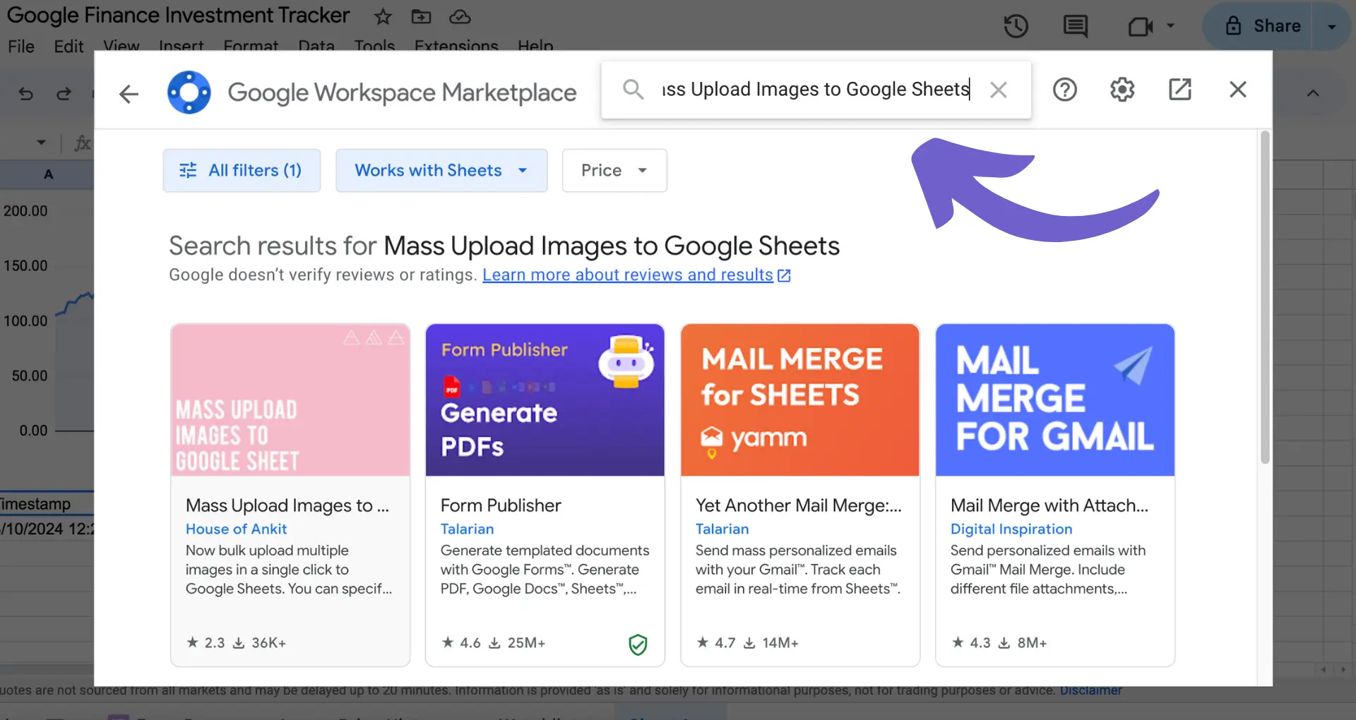Open the Mail Merge for Gmail thumbnail
The image size is (1356, 720).
[x=1055, y=400]
